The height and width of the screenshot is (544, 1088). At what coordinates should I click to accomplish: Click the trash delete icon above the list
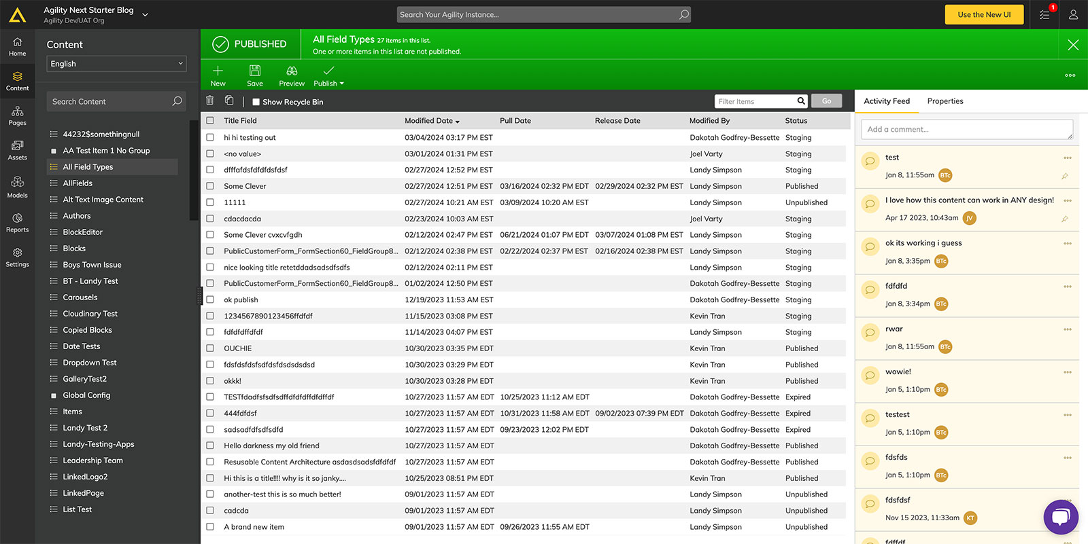tap(210, 101)
